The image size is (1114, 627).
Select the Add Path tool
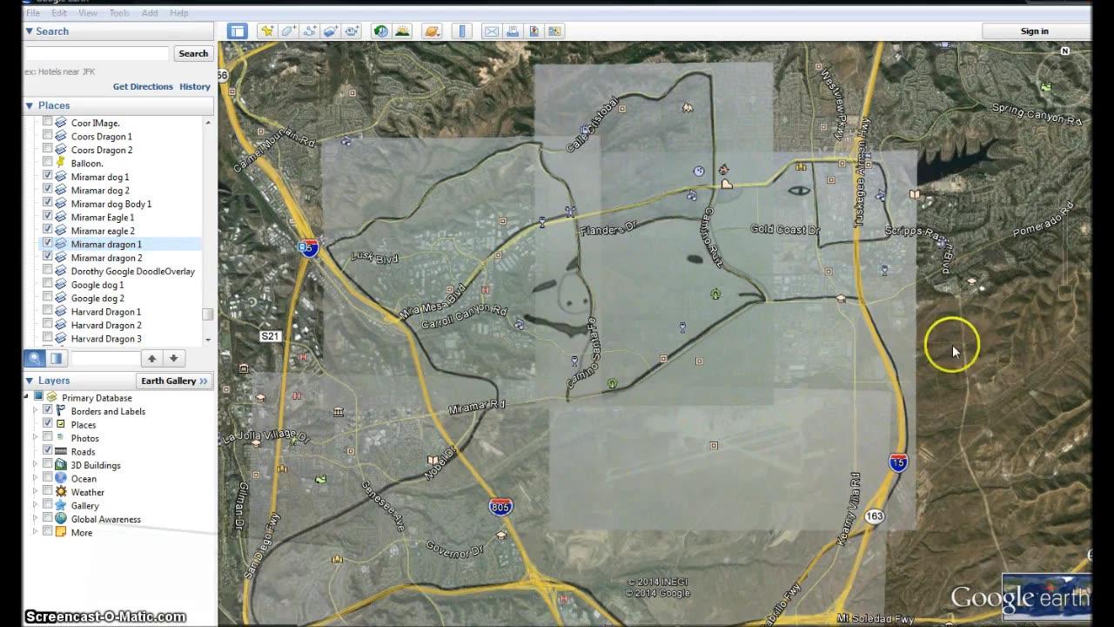tap(310, 31)
